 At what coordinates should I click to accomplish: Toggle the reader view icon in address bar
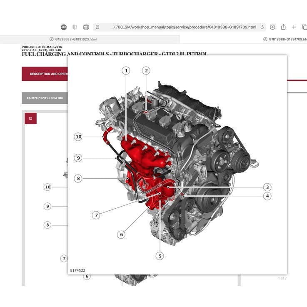pos(97,27)
